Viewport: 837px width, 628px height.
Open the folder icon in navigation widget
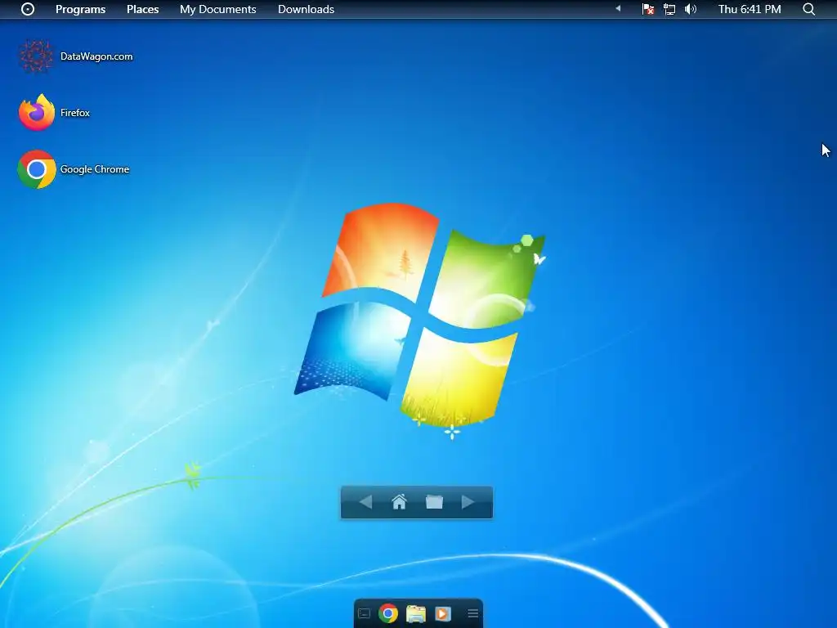click(x=434, y=502)
